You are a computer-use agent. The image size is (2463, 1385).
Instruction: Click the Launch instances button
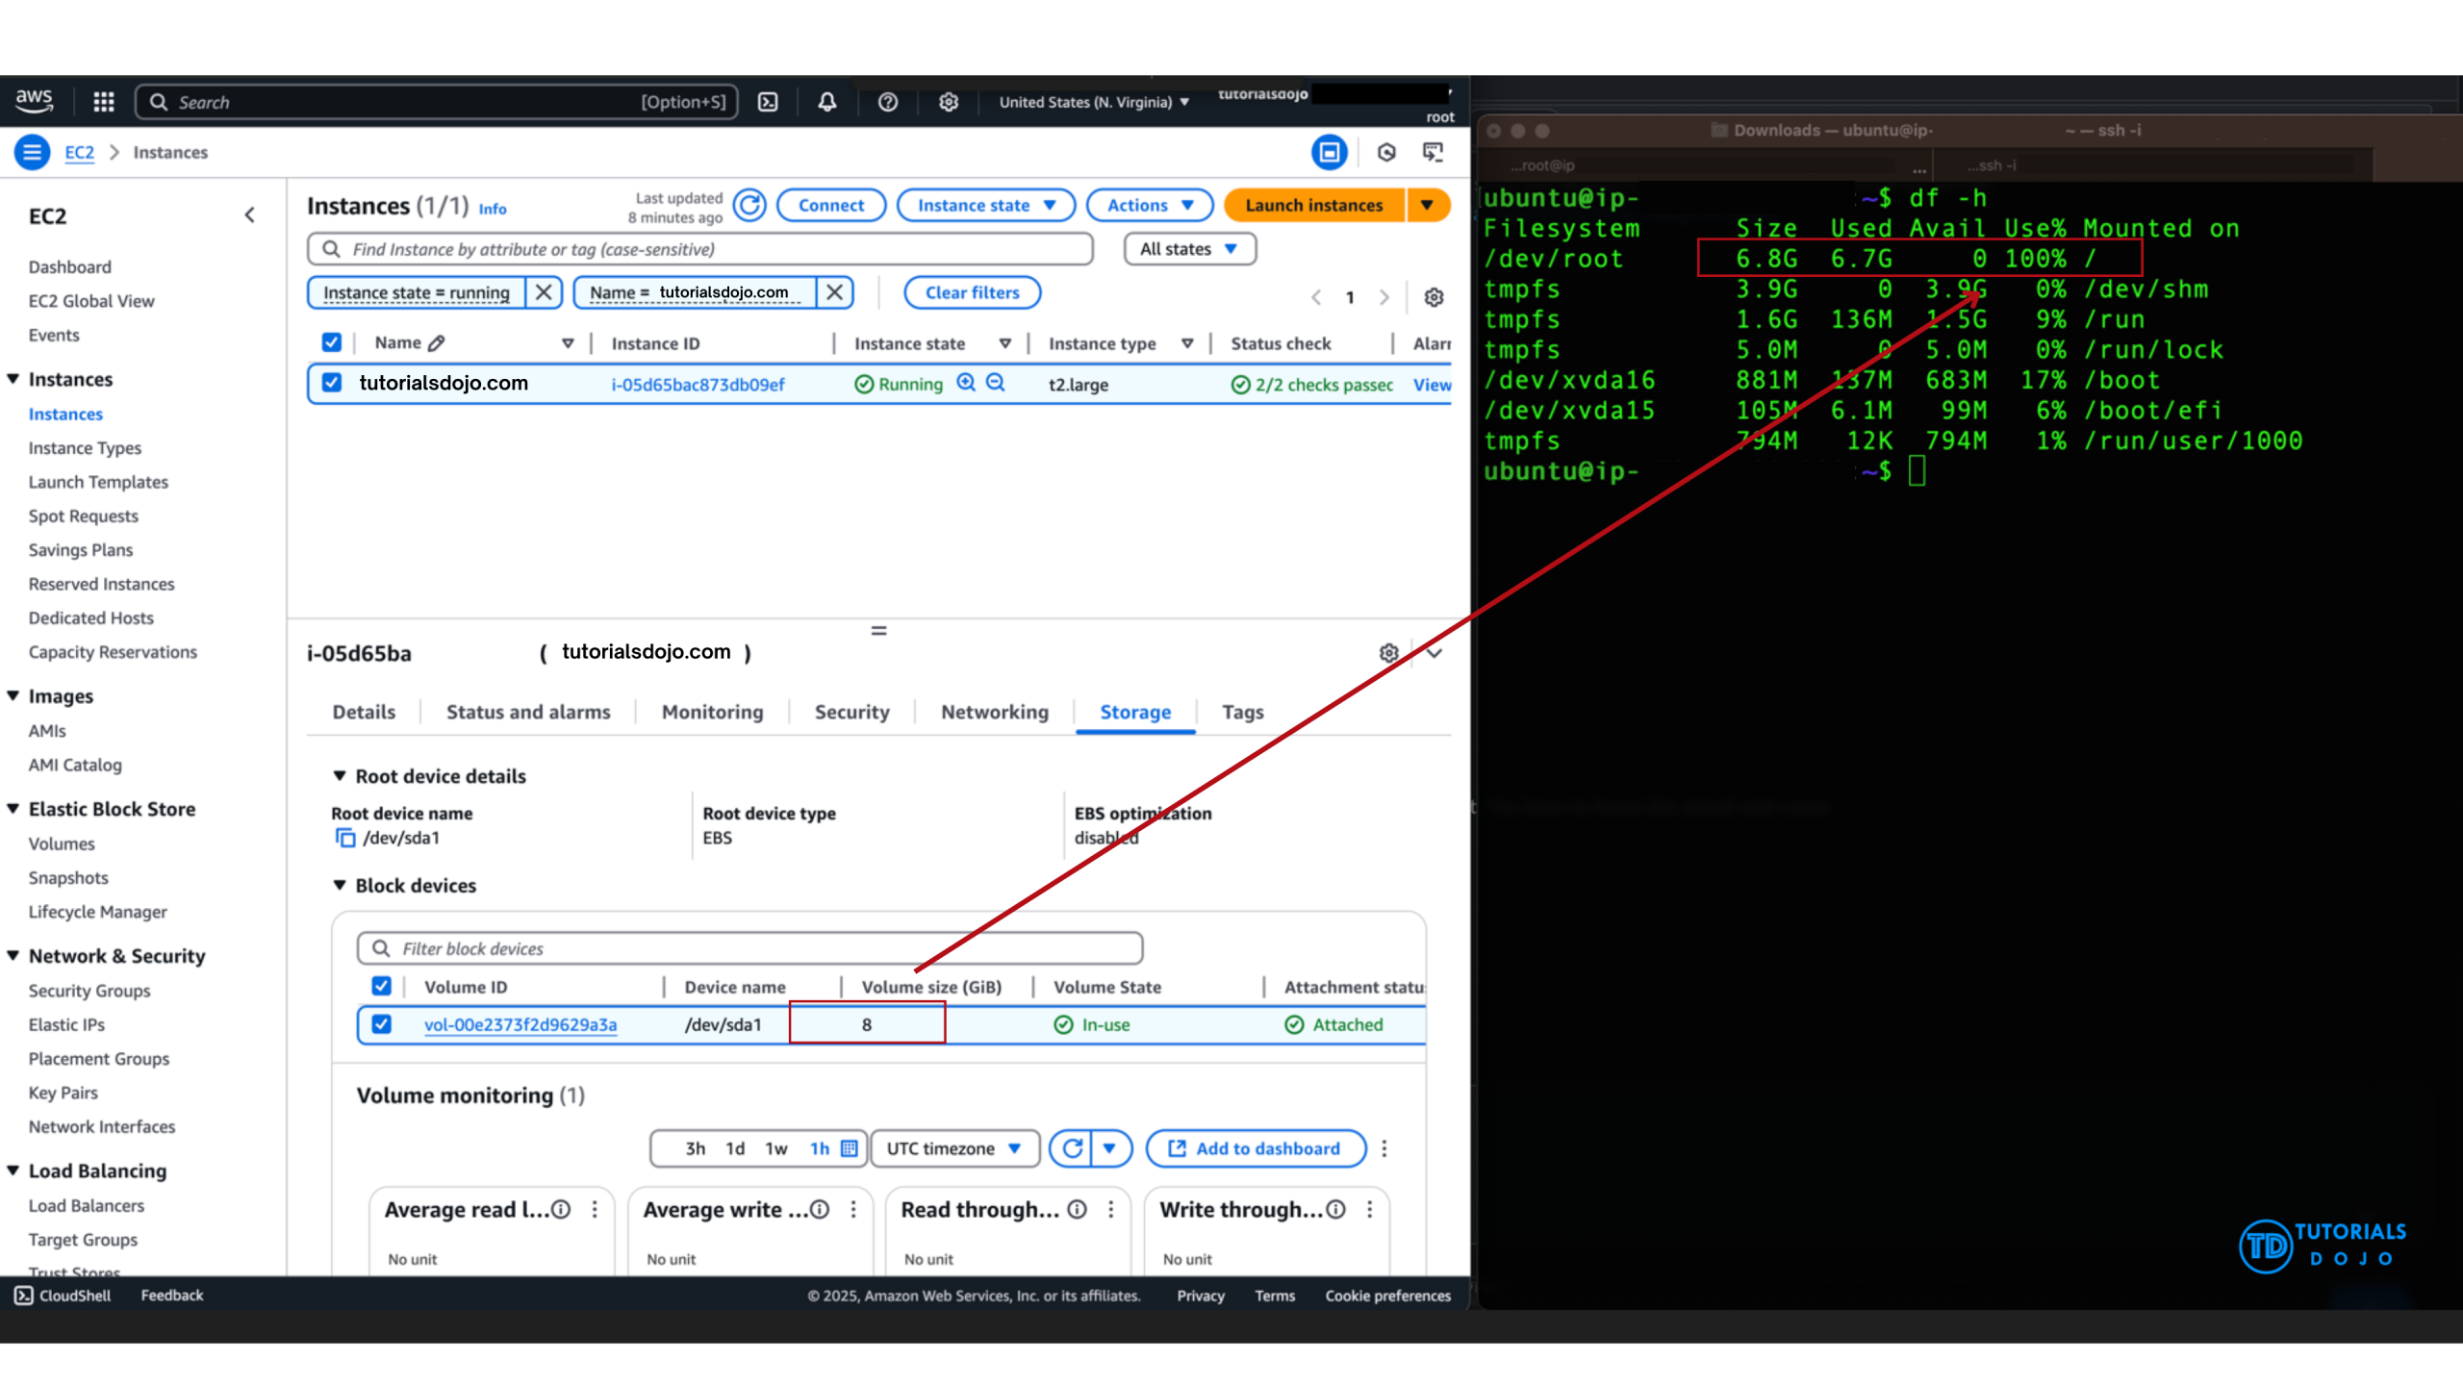click(x=1314, y=205)
